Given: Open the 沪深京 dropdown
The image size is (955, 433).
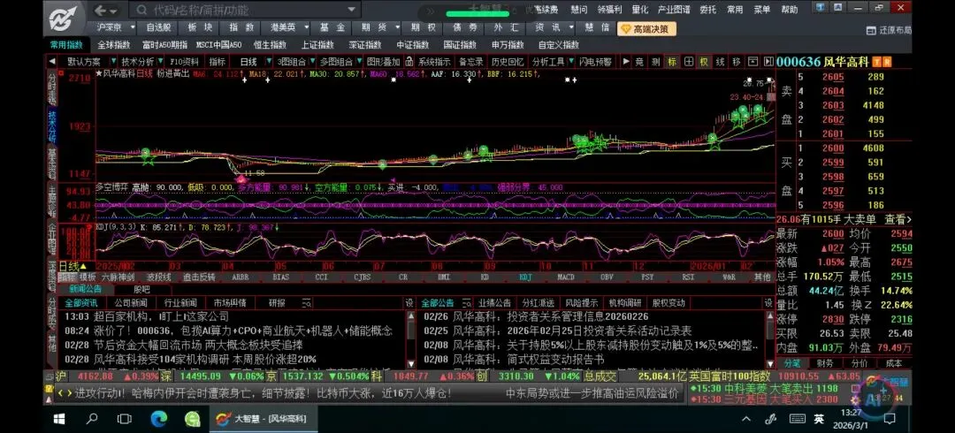Looking at the screenshot, I should 132,27.
